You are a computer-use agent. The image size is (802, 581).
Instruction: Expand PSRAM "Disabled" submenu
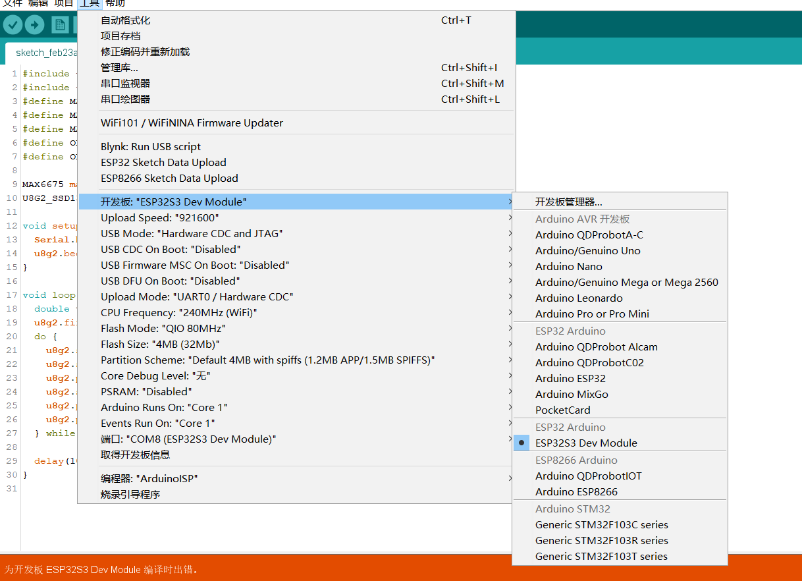click(296, 392)
